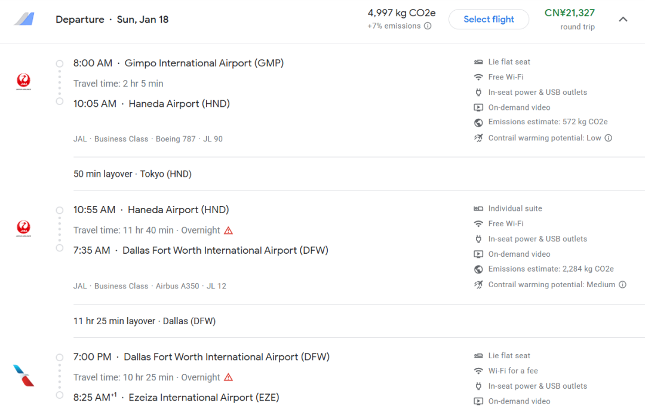Open the info icon next to Contrail warming potential: Medium
645x412 pixels.
[623, 285]
